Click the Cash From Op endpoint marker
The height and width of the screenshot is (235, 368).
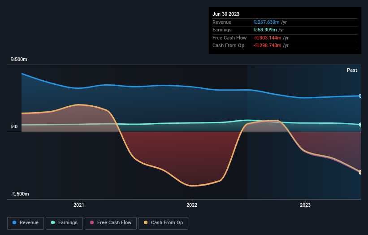coord(360,172)
